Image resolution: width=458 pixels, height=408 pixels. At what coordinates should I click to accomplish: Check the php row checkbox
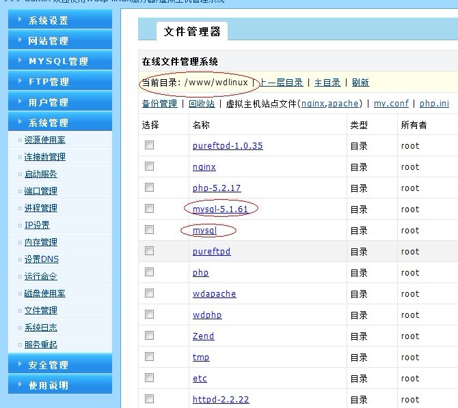pos(149,272)
